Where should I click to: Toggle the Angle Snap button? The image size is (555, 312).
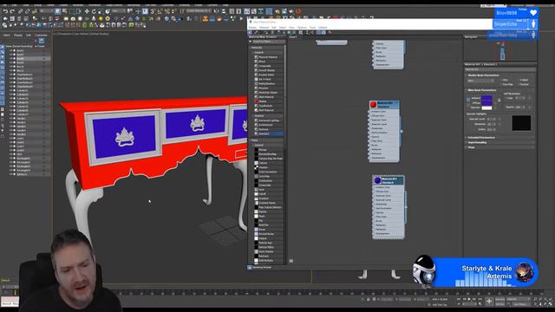click(x=160, y=11)
